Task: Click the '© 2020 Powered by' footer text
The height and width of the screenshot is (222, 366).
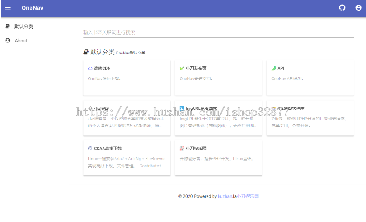Action: pos(197,196)
